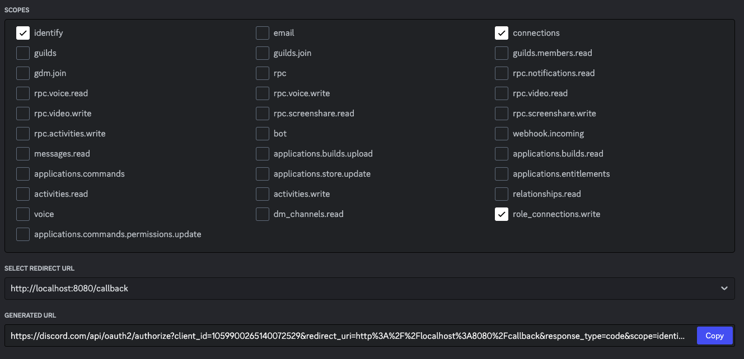The width and height of the screenshot is (744, 359).
Task: Check the messages.read scope
Action: tap(23, 154)
